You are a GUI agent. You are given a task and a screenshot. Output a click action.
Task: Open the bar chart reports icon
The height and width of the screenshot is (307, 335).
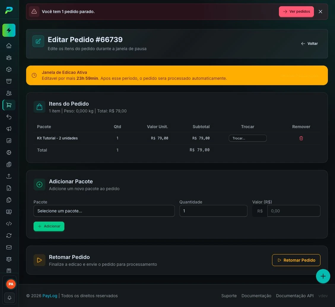9,141
